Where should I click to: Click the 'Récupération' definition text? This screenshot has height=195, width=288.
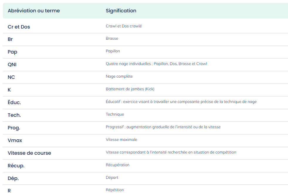(x=118, y=165)
